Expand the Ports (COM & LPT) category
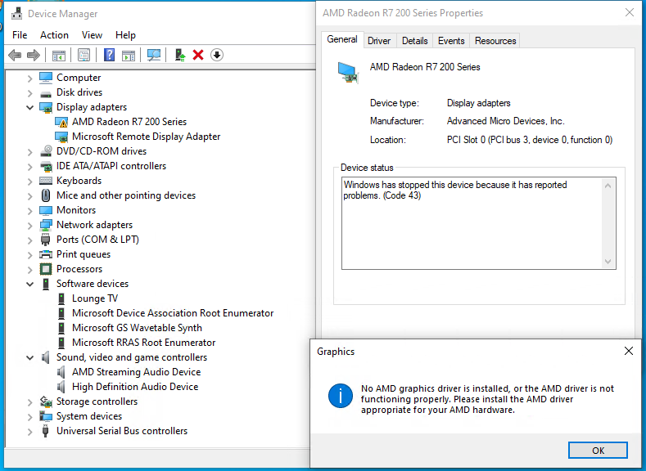The image size is (646, 471). (29, 240)
